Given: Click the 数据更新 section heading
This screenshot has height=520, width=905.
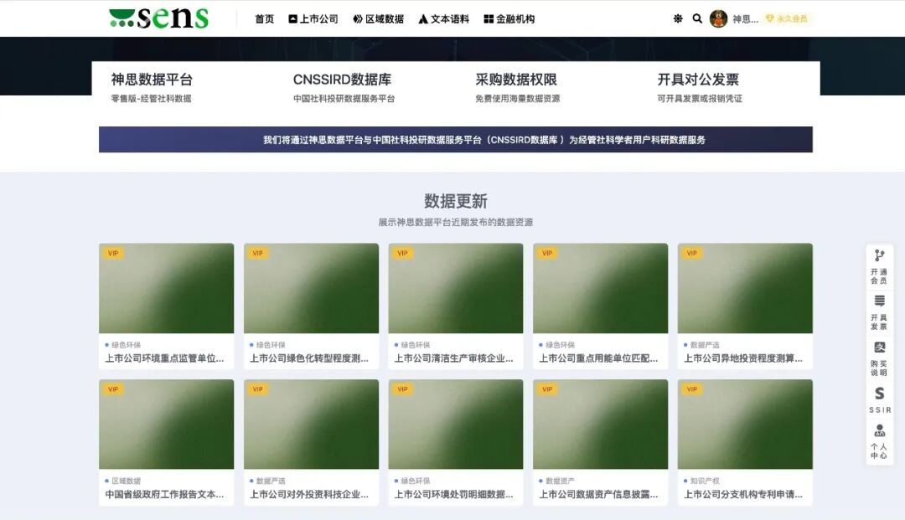Looking at the screenshot, I should click(455, 201).
